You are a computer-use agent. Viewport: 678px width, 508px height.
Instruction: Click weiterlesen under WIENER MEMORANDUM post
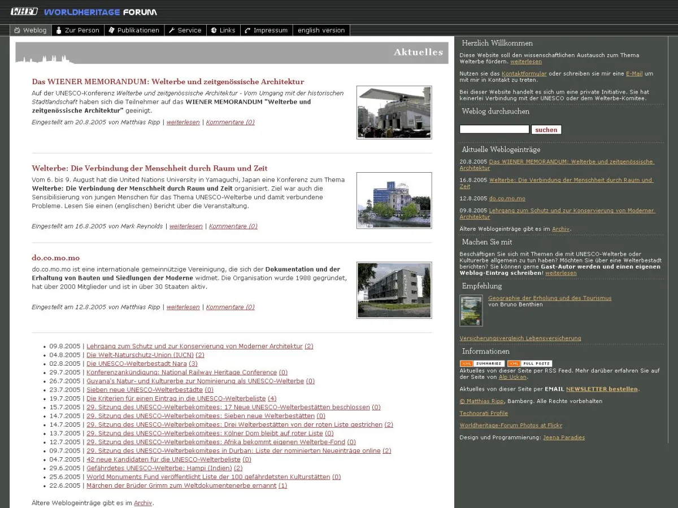pos(183,122)
